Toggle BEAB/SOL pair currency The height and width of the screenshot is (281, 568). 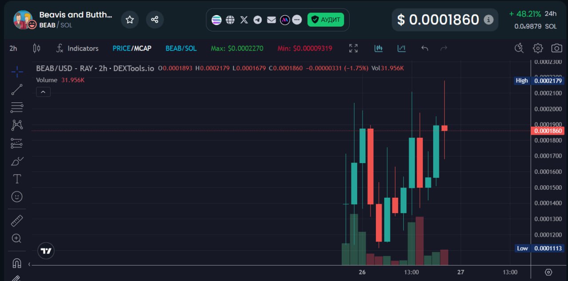[x=181, y=48]
